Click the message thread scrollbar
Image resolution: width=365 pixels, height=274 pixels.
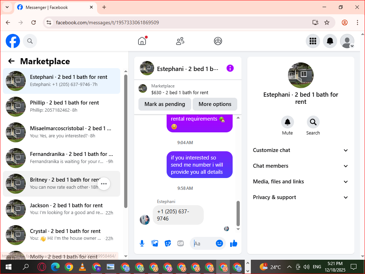[238, 213]
